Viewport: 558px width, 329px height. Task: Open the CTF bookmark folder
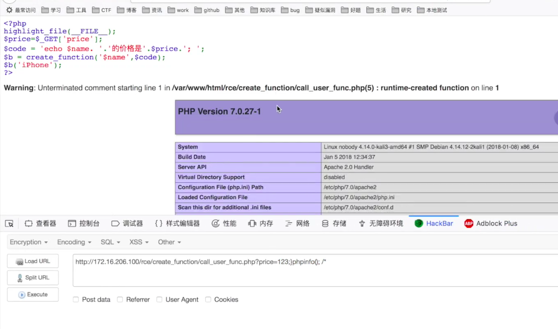click(101, 10)
